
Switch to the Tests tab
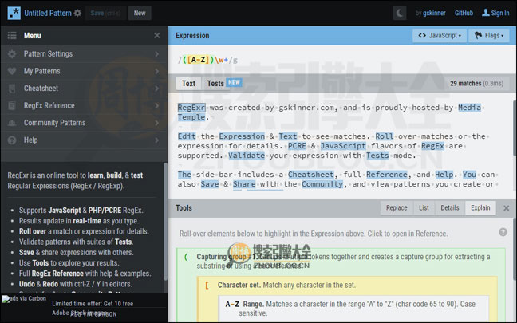click(x=215, y=84)
